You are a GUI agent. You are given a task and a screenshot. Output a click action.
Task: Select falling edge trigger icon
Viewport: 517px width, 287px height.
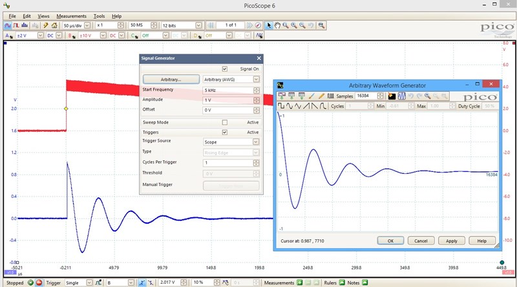(151, 282)
